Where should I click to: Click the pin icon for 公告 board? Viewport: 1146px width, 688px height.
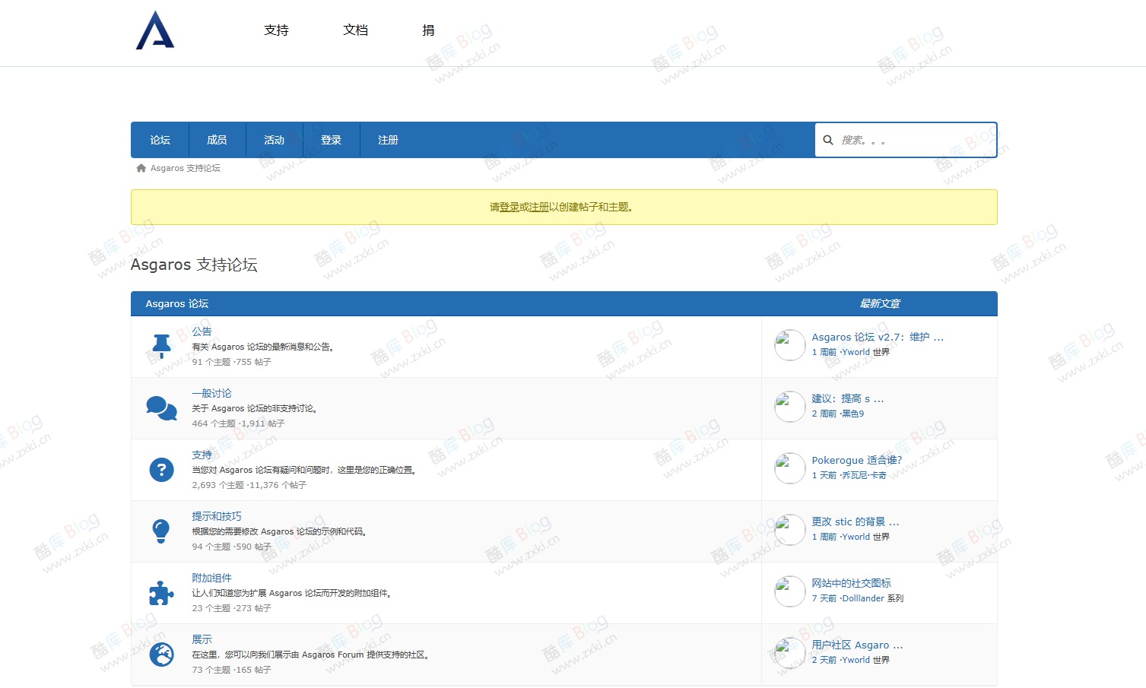(160, 346)
